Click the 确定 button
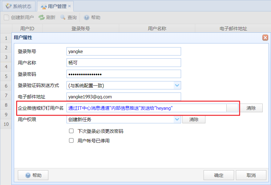 [x=219, y=175]
